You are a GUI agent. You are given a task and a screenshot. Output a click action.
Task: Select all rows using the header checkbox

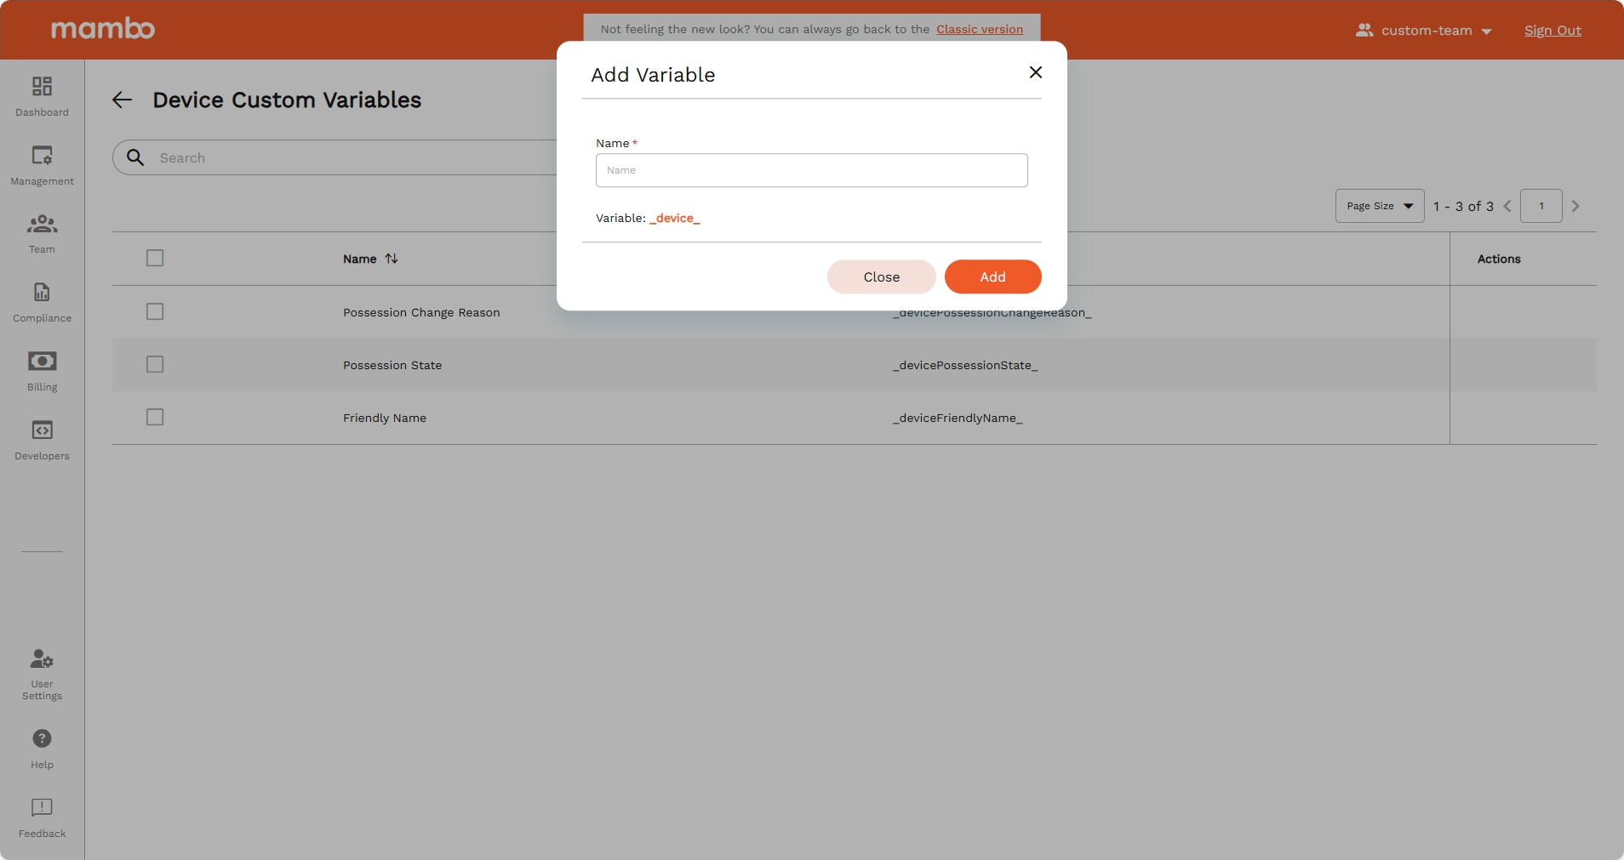[154, 258]
